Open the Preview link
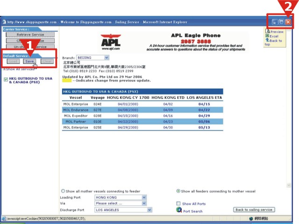Image resolution: width=299 pixels, height=224 pixels. coord(277,32)
